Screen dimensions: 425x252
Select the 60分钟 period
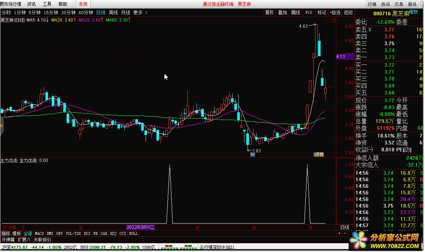86,12
